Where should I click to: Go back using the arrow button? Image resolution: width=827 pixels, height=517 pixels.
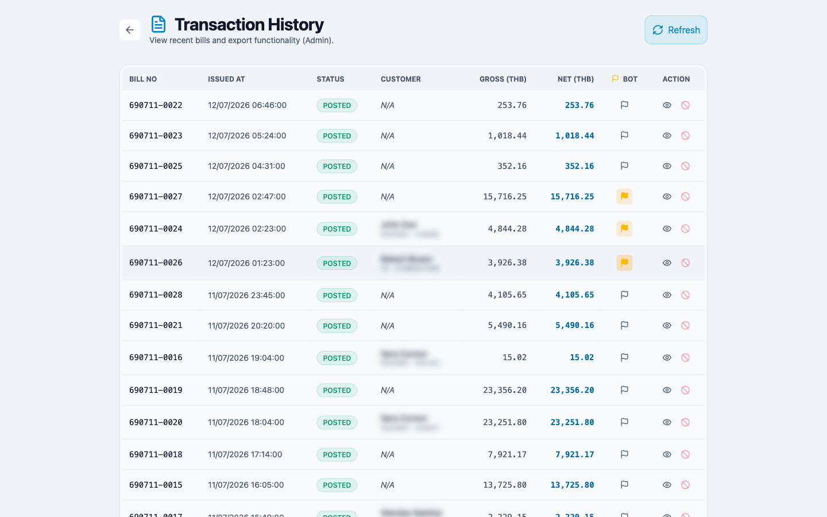[130, 30]
